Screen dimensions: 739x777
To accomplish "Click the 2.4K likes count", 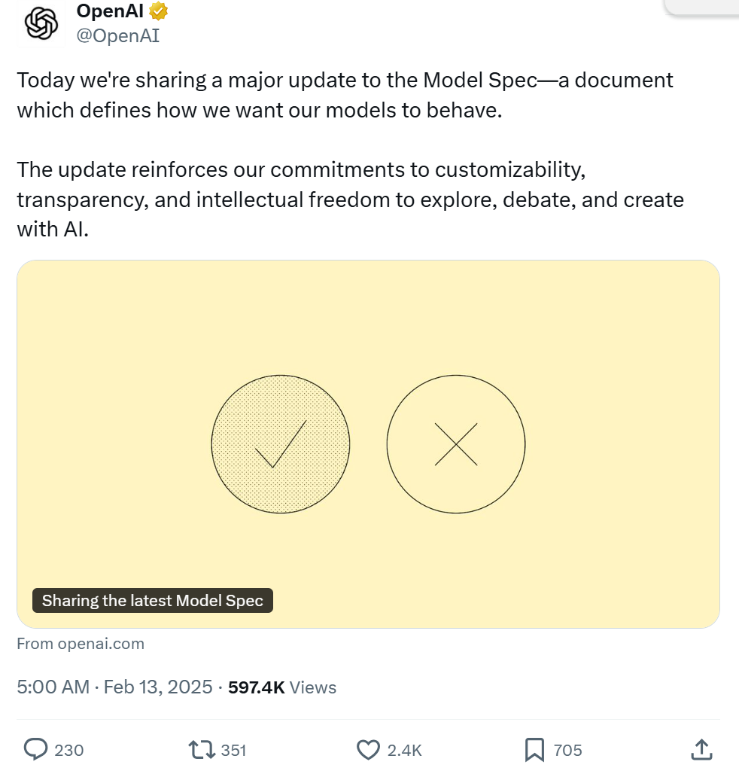I will pos(404,750).
